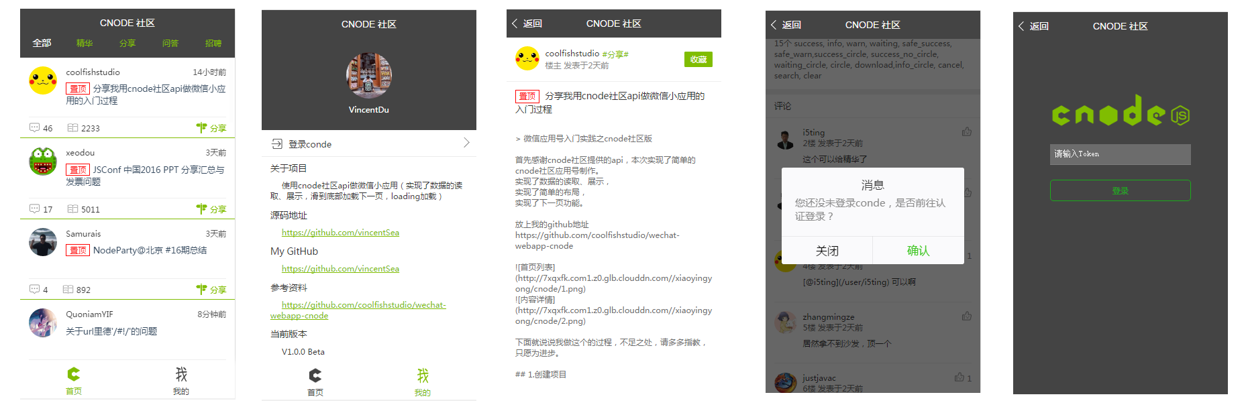Like i5ting's comment with thumbs-up icon
This screenshot has width=1246, height=409.
[967, 131]
